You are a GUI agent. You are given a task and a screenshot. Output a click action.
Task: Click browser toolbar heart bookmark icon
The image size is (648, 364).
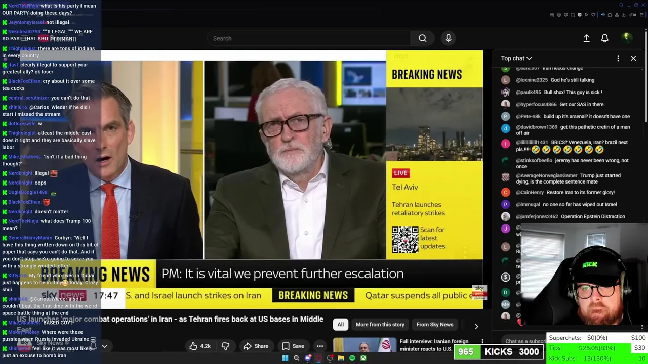pyautogui.click(x=593, y=15)
